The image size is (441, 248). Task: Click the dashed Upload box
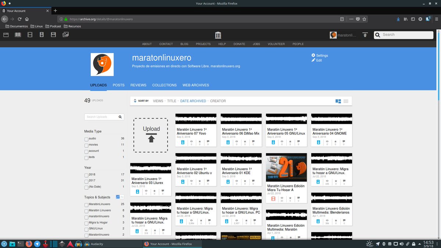point(151,135)
